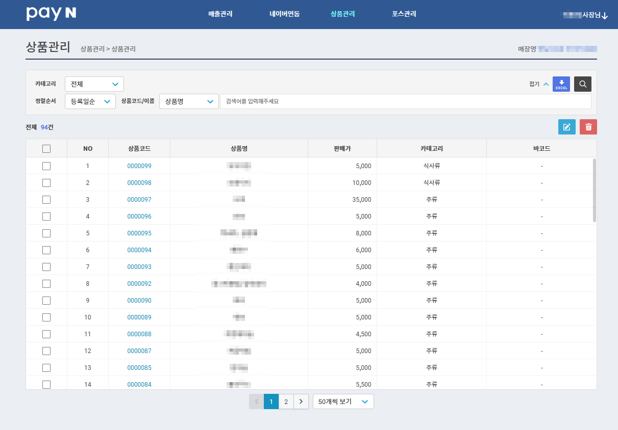Open product code 0000098 link
Screen dimensions: 618x430
pos(139,183)
